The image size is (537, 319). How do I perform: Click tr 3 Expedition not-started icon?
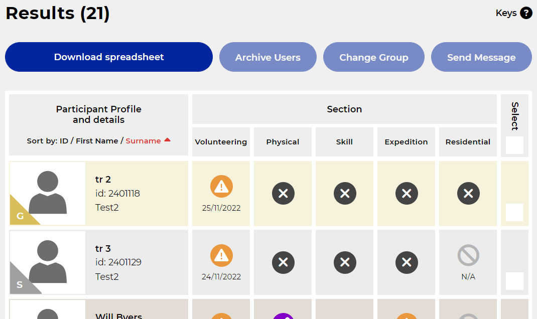(x=407, y=262)
